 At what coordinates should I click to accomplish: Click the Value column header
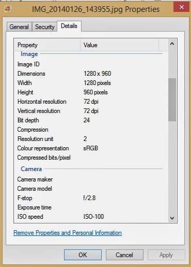click(x=119, y=45)
